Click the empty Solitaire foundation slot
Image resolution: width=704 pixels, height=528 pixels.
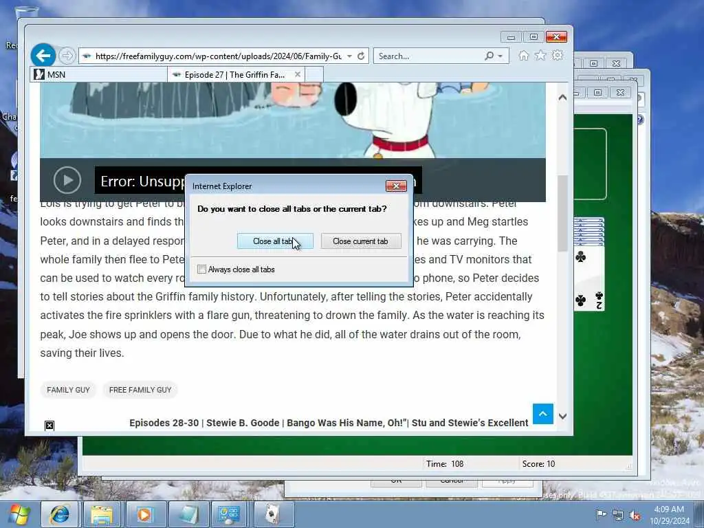pyautogui.click(x=591, y=164)
